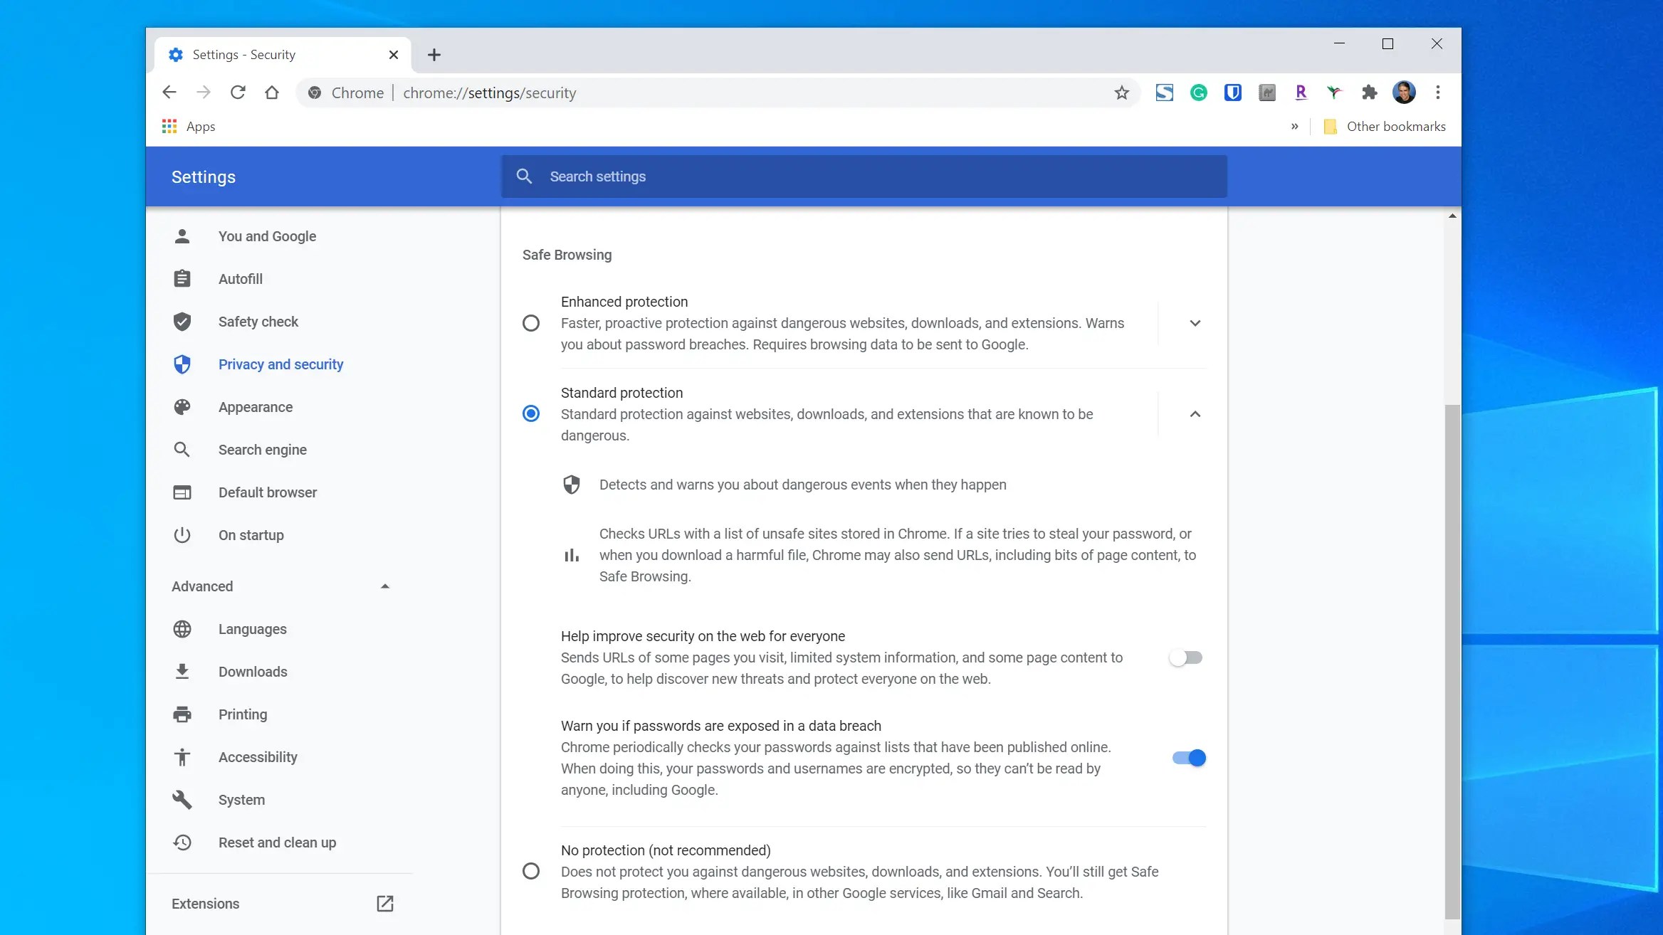The width and height of the screenshot is (1663, 935).
Task: Click the Search settings field
Action: pyautogui.click(x=864, y=176)
